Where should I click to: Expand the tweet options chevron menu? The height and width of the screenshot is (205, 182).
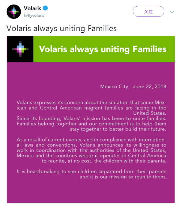(x=172, y=12)
